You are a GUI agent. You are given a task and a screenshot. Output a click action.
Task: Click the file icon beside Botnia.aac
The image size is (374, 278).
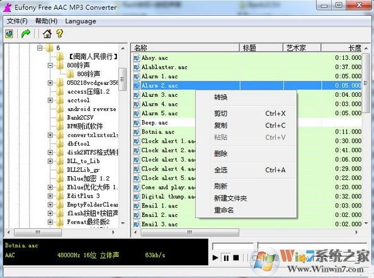(137, 132)
